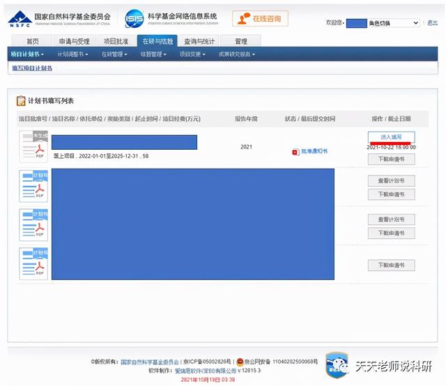Click the 京ICP备05002826号 footer text
The image size is (446, 386).
pyautogui.click(x=208, y=362)
